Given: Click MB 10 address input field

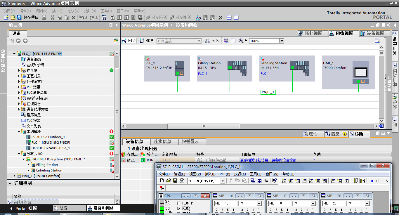Looking at the screenshot, I should pyautogui.click(x=226, y=203).
